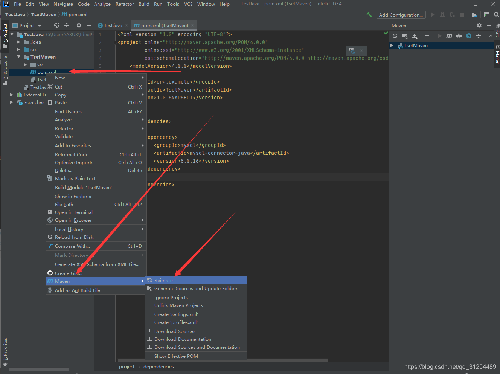Collapse all in Maven panel

click(x=479, y=36)
